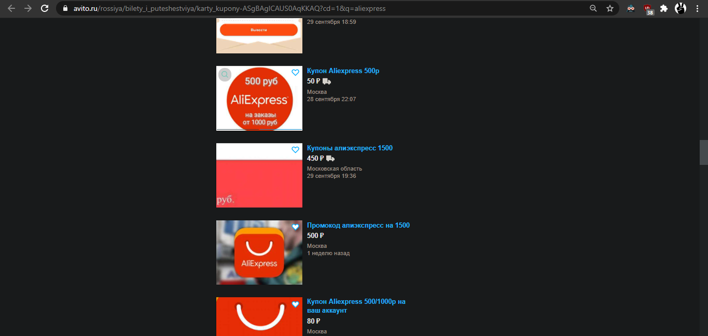The height and width of the screenshot is (336, 708).
Task: Click the 80 ₽ price text
Action: tap(313, 321)
